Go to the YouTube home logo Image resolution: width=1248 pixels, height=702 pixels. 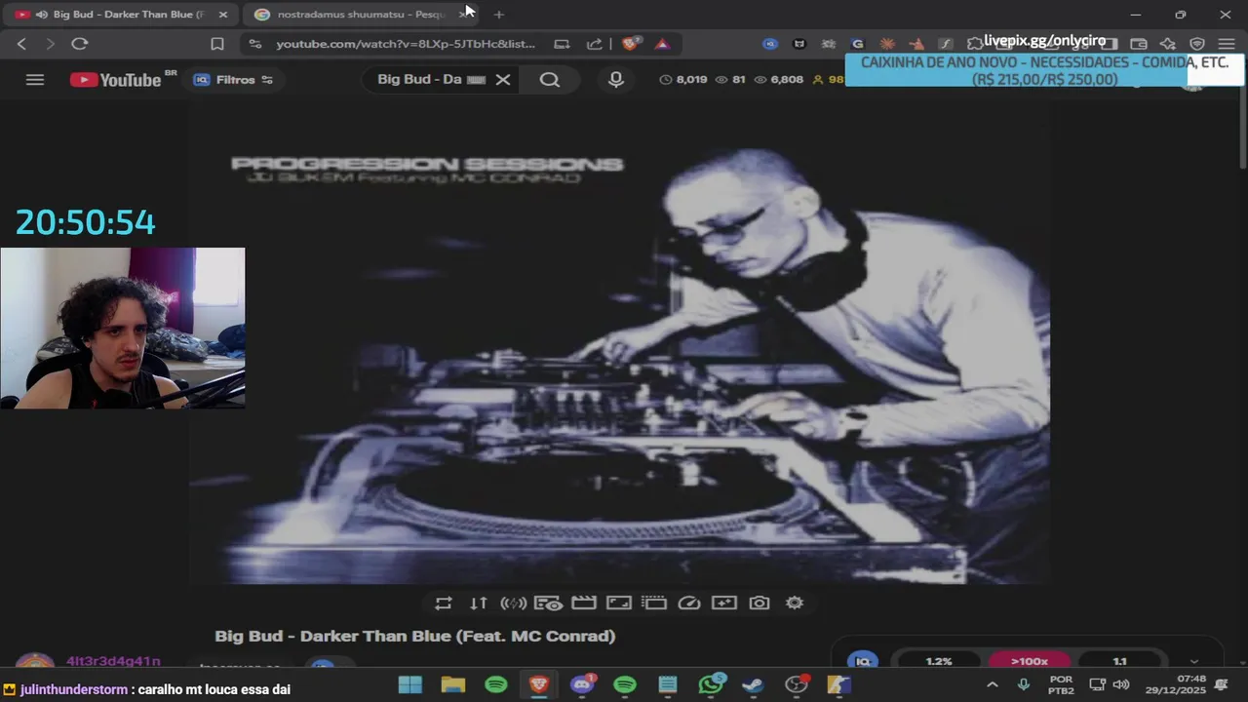point(117,80)
